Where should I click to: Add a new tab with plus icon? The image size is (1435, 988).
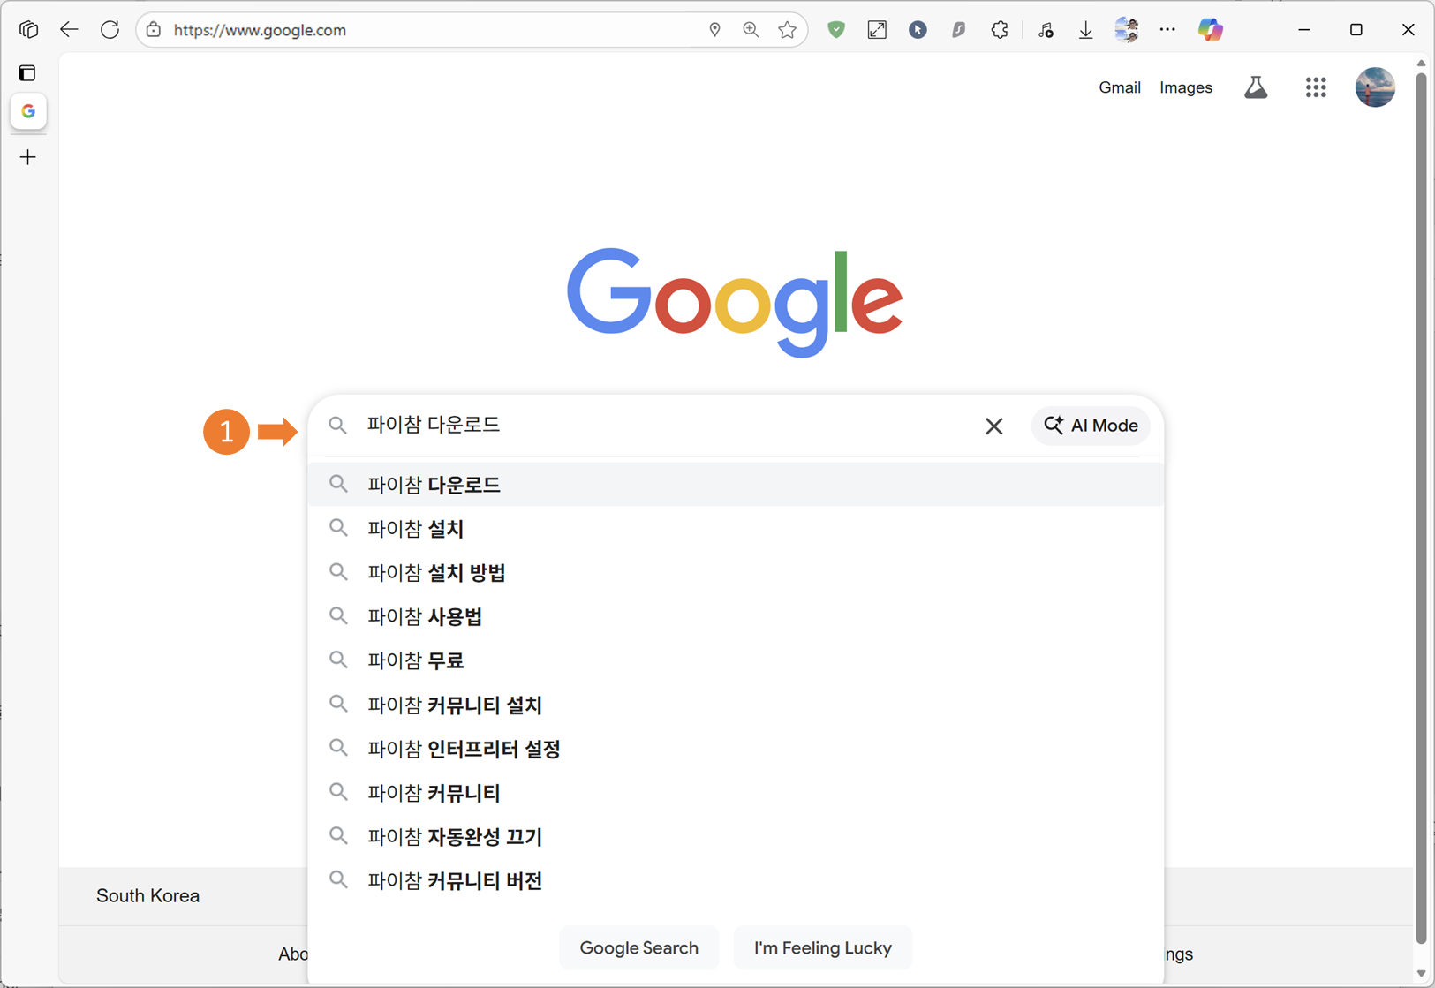28,157
